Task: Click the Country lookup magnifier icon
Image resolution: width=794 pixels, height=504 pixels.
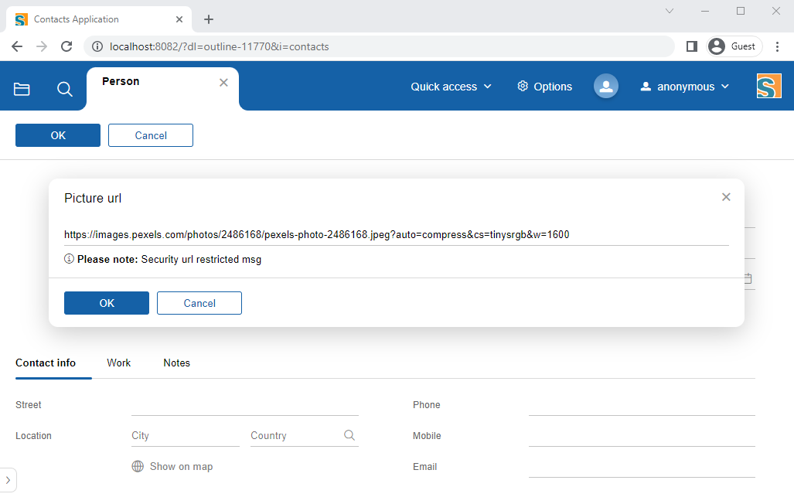Action: [x=349, y=435]
